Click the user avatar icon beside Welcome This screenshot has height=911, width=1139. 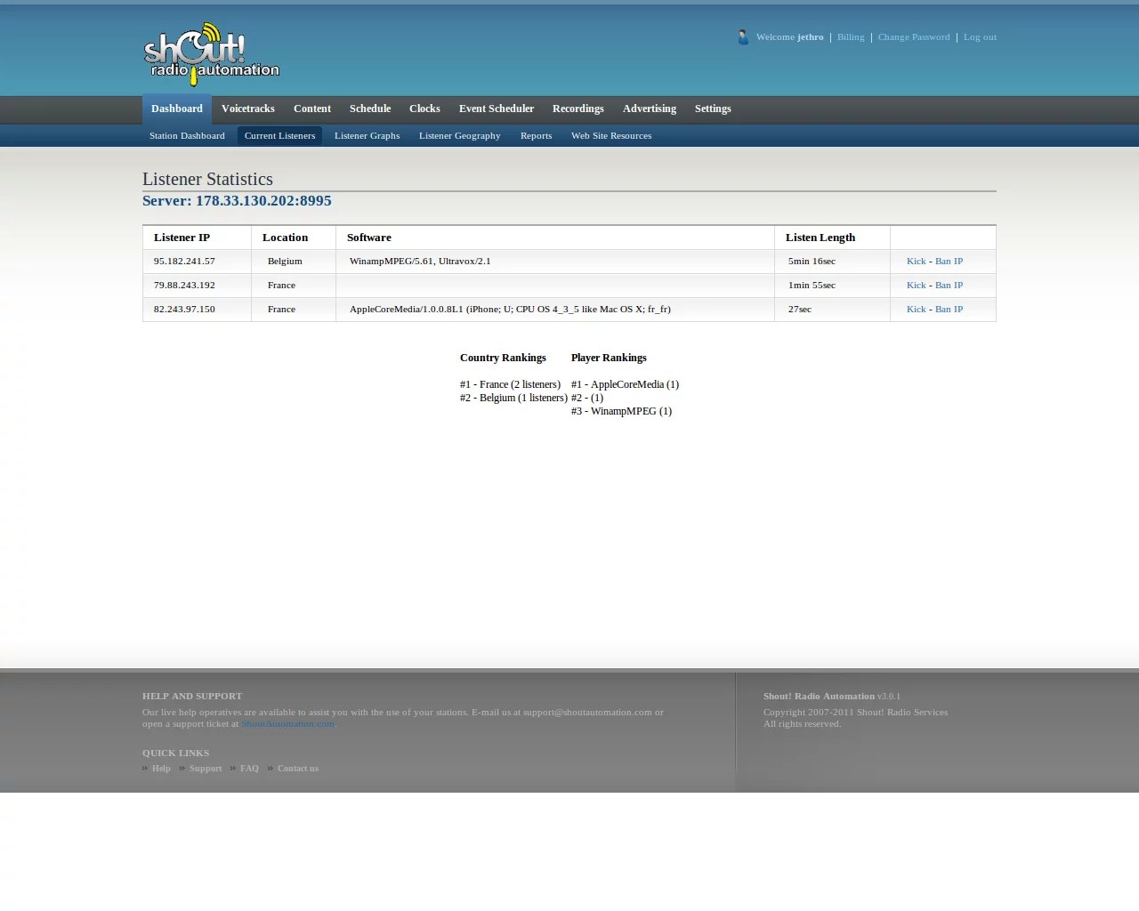[743, 37]
